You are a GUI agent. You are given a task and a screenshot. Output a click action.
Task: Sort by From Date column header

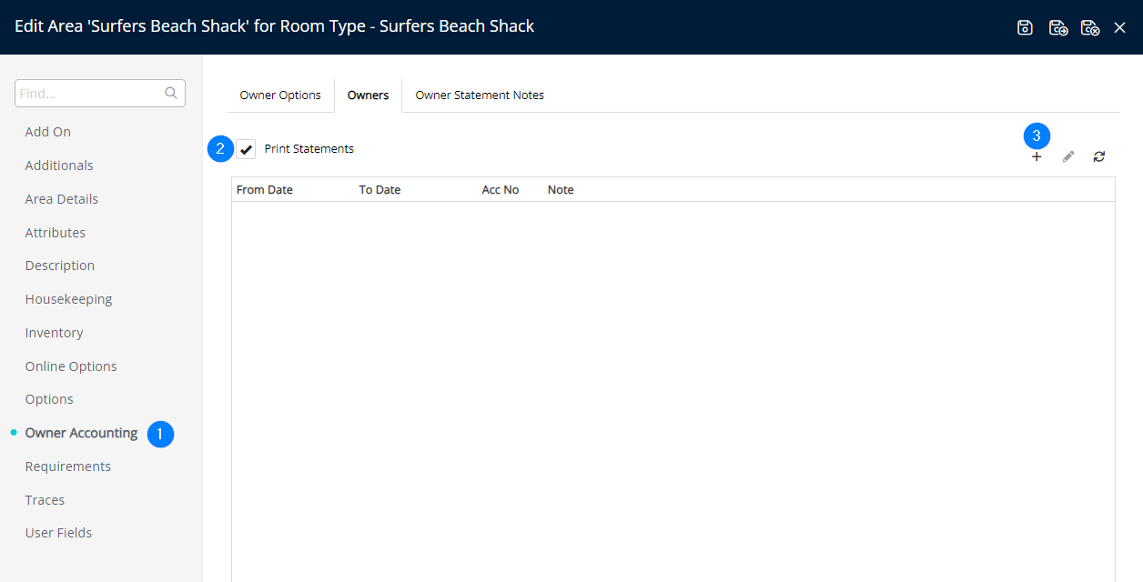pos(265,190)
